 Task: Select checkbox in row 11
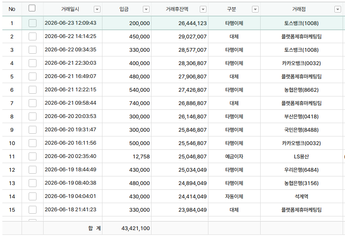coord(33,156)
